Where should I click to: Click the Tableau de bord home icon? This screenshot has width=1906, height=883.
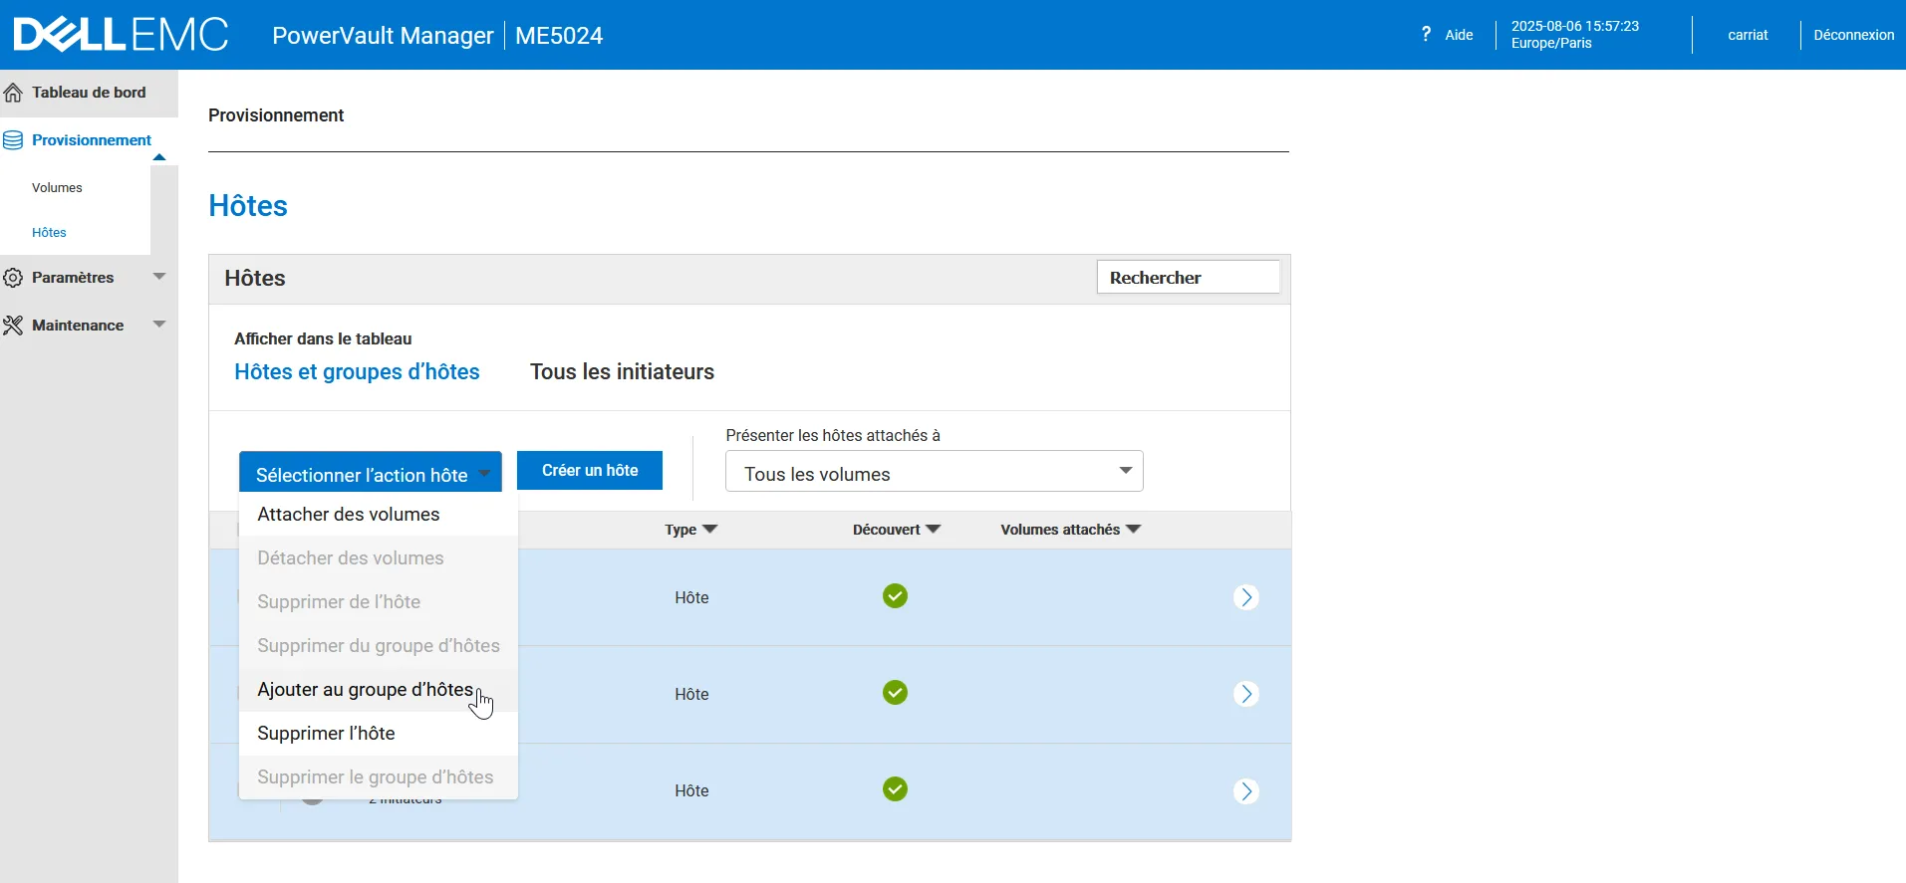13,93
